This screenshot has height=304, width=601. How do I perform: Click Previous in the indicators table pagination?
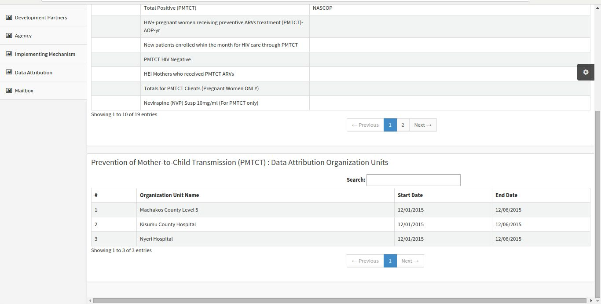click(365, 125)
